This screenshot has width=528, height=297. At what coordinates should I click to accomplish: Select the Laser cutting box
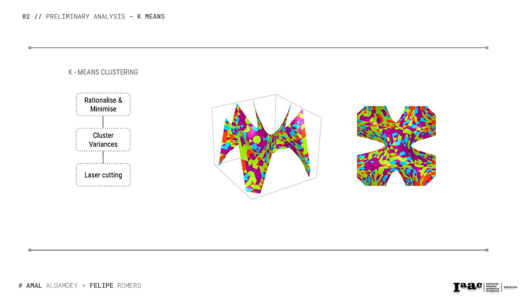pos(103,175)
